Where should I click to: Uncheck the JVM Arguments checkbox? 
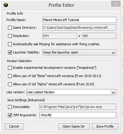10,115
